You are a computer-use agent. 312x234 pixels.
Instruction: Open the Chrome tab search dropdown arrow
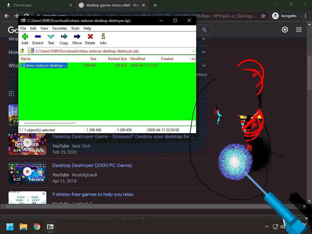coord(263,4)
